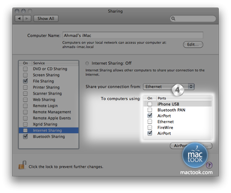Enable Printer Sharing checkbox
The height and width of the screenshot is (193, 231).
25,87
